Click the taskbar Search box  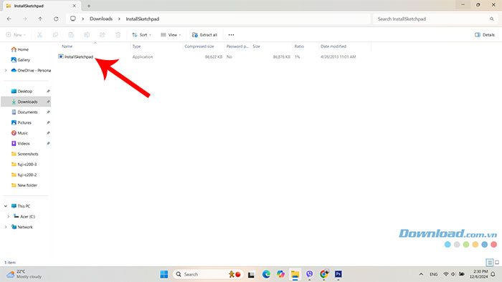[x=207, y=274]
